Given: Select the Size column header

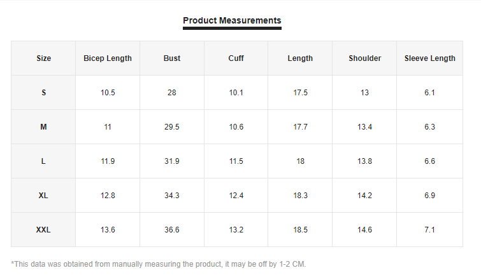Looking at the screenshot, I should [x=43, y=58].
